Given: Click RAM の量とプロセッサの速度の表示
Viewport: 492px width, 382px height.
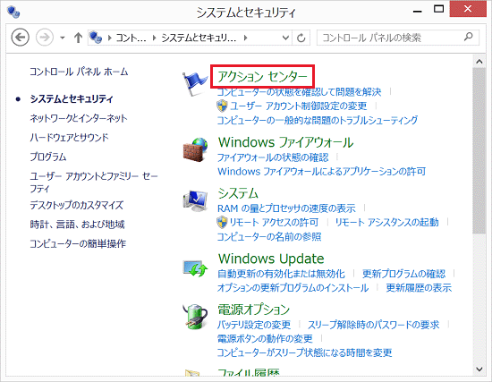Looking at the screenshot, I should [x=286, y=208].
